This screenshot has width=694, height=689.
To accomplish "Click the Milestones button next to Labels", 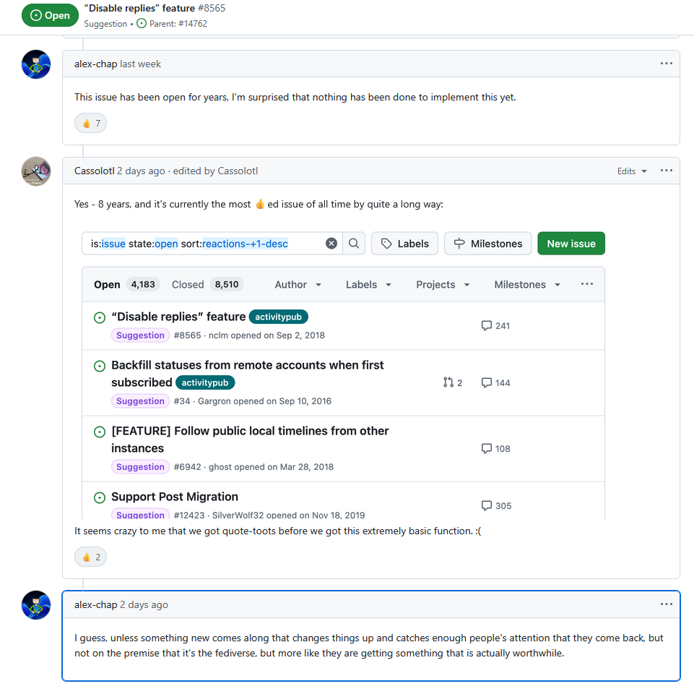I will pos(487,244).
